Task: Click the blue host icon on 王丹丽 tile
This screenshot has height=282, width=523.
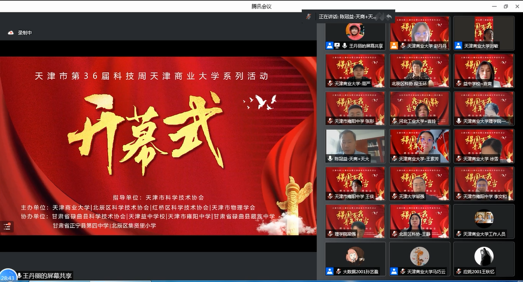Action: pyautogui.click(x=330, y=46)
